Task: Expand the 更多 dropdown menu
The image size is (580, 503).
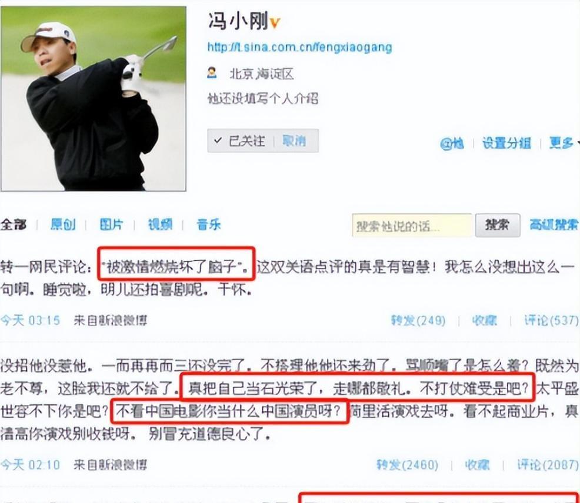Action: 564,143
